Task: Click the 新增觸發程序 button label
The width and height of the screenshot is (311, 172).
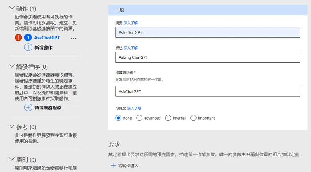Action: pos(48,108)
